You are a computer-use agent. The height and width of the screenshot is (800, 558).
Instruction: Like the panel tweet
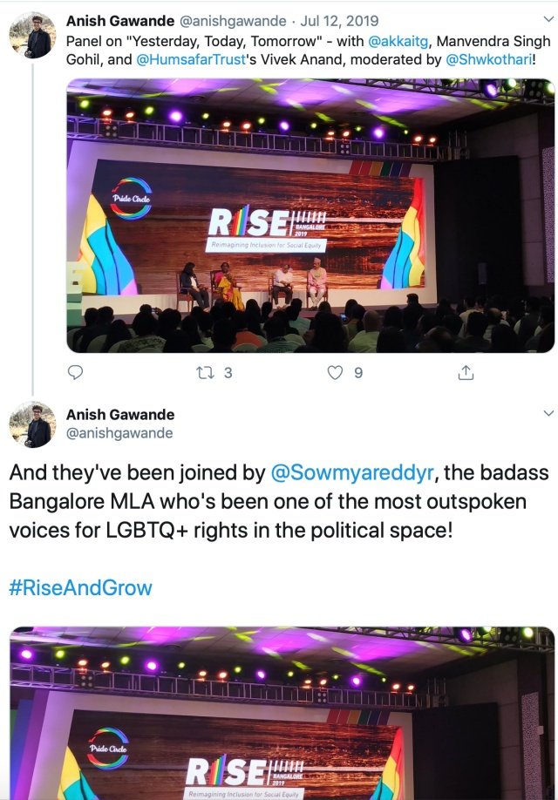point(335,372)
